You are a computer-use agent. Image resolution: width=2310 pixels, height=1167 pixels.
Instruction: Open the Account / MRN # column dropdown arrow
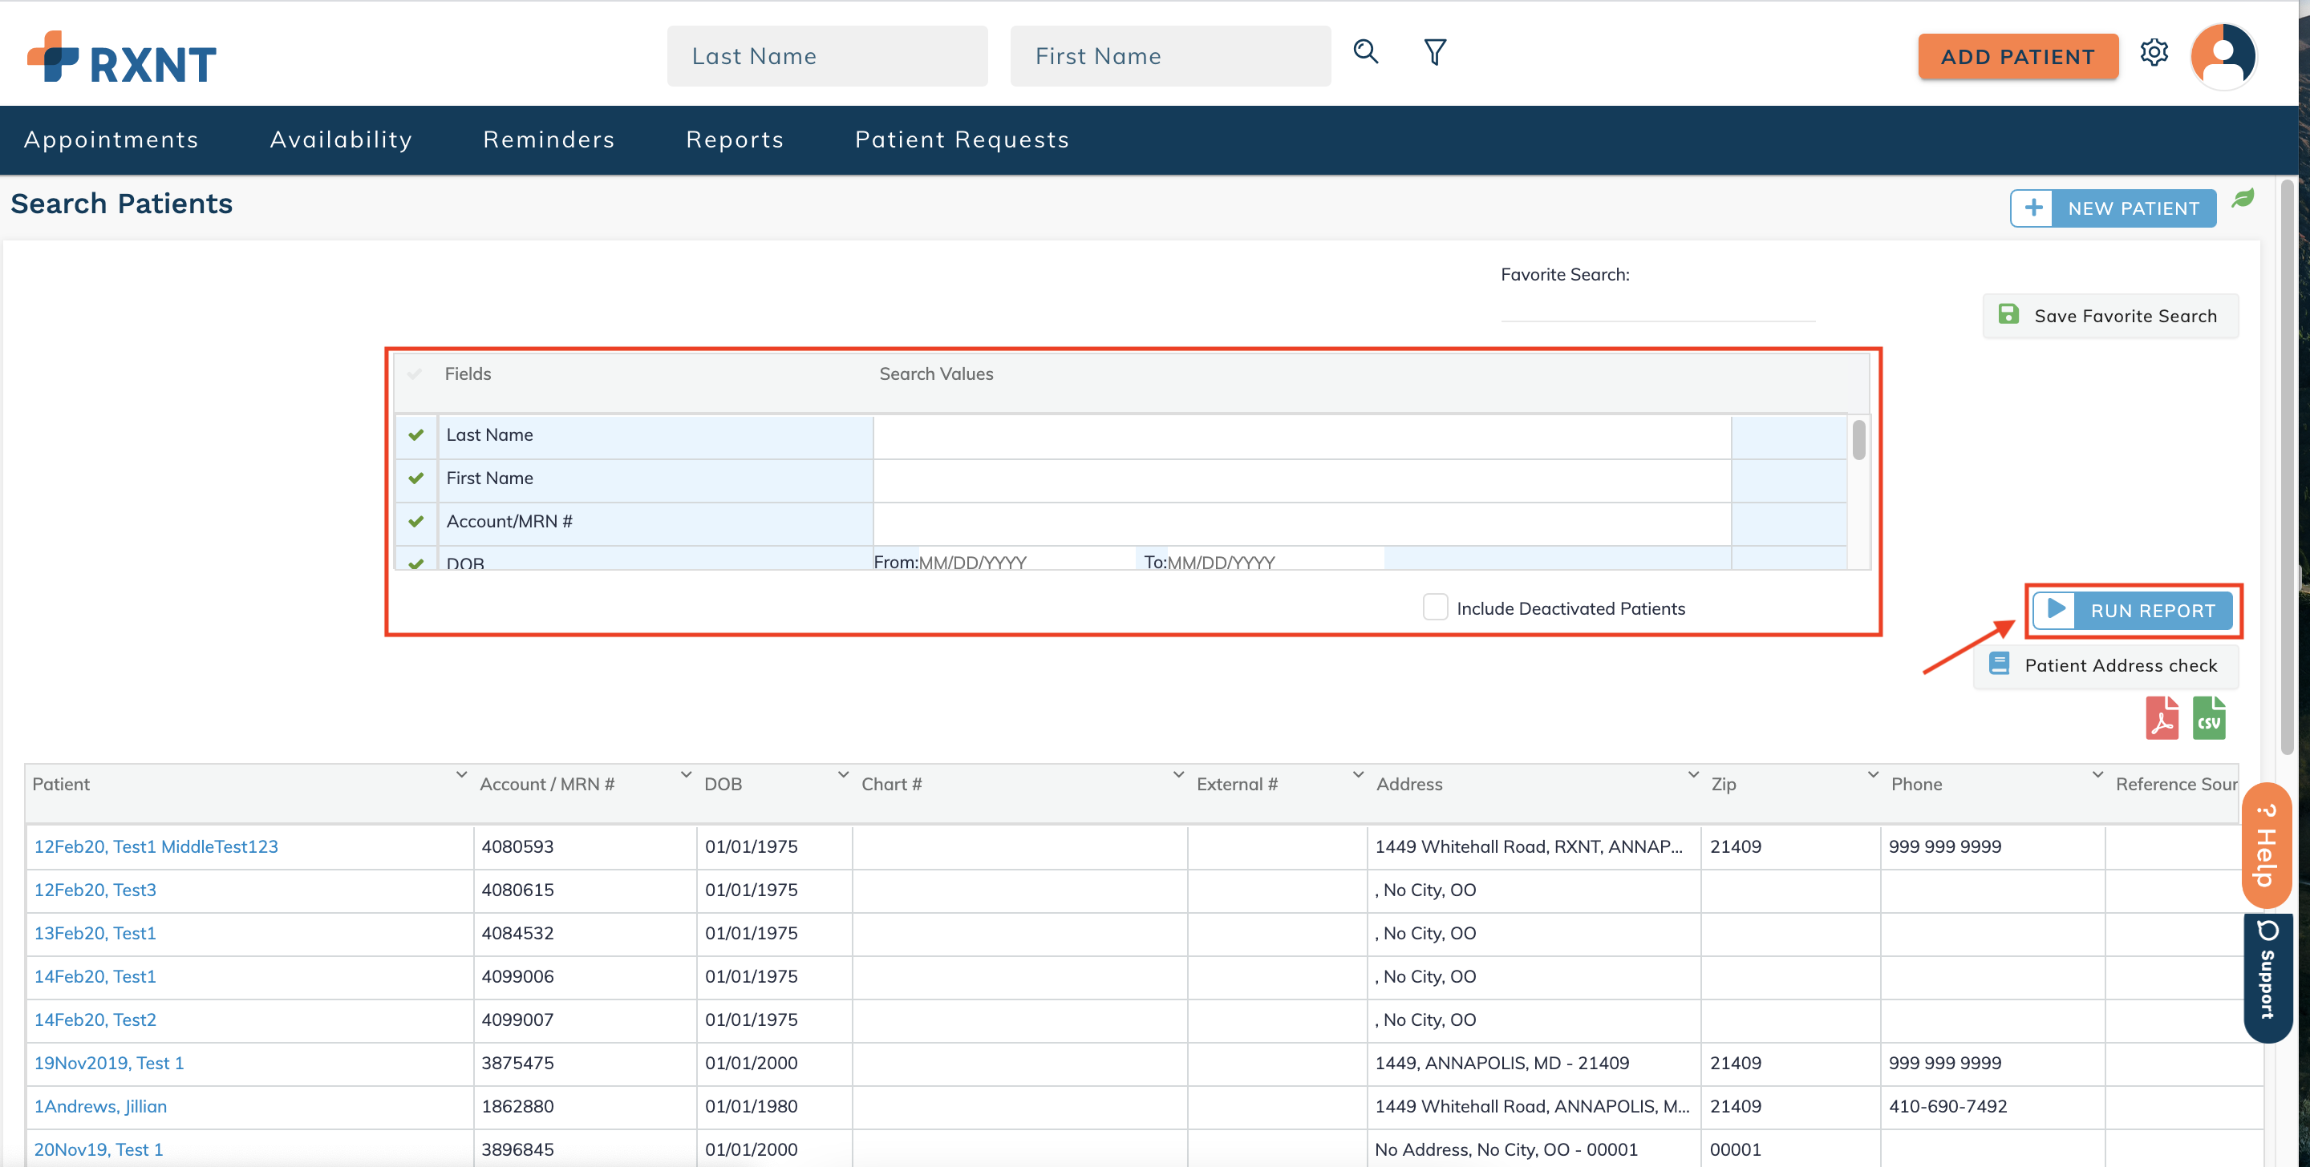pyautogui.click(x=686, y=774)
